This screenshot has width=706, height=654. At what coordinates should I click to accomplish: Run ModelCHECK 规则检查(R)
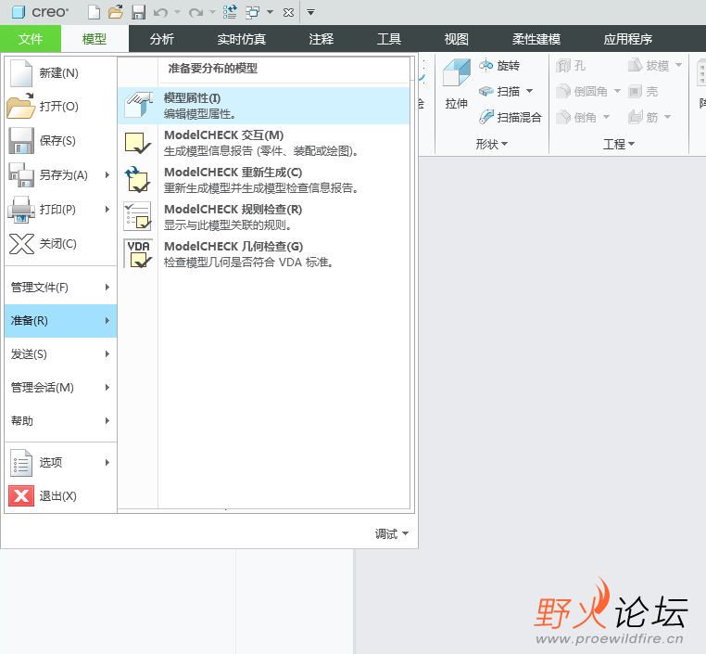coord(264,216)
